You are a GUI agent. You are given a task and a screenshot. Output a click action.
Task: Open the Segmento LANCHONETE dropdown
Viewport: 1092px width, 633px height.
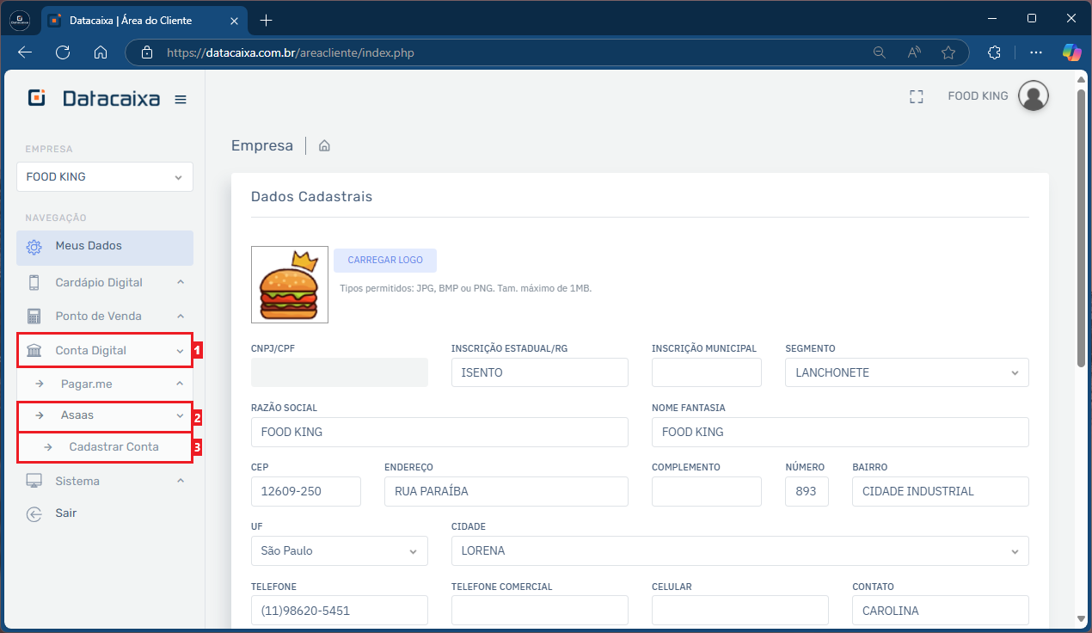click(906, 373)
